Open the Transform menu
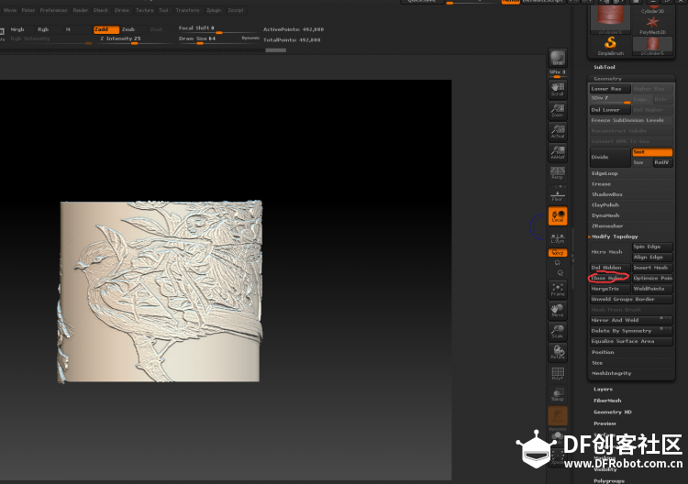Image resolution: width=688 pixels, height=484 pixels. tap(187, 10)
